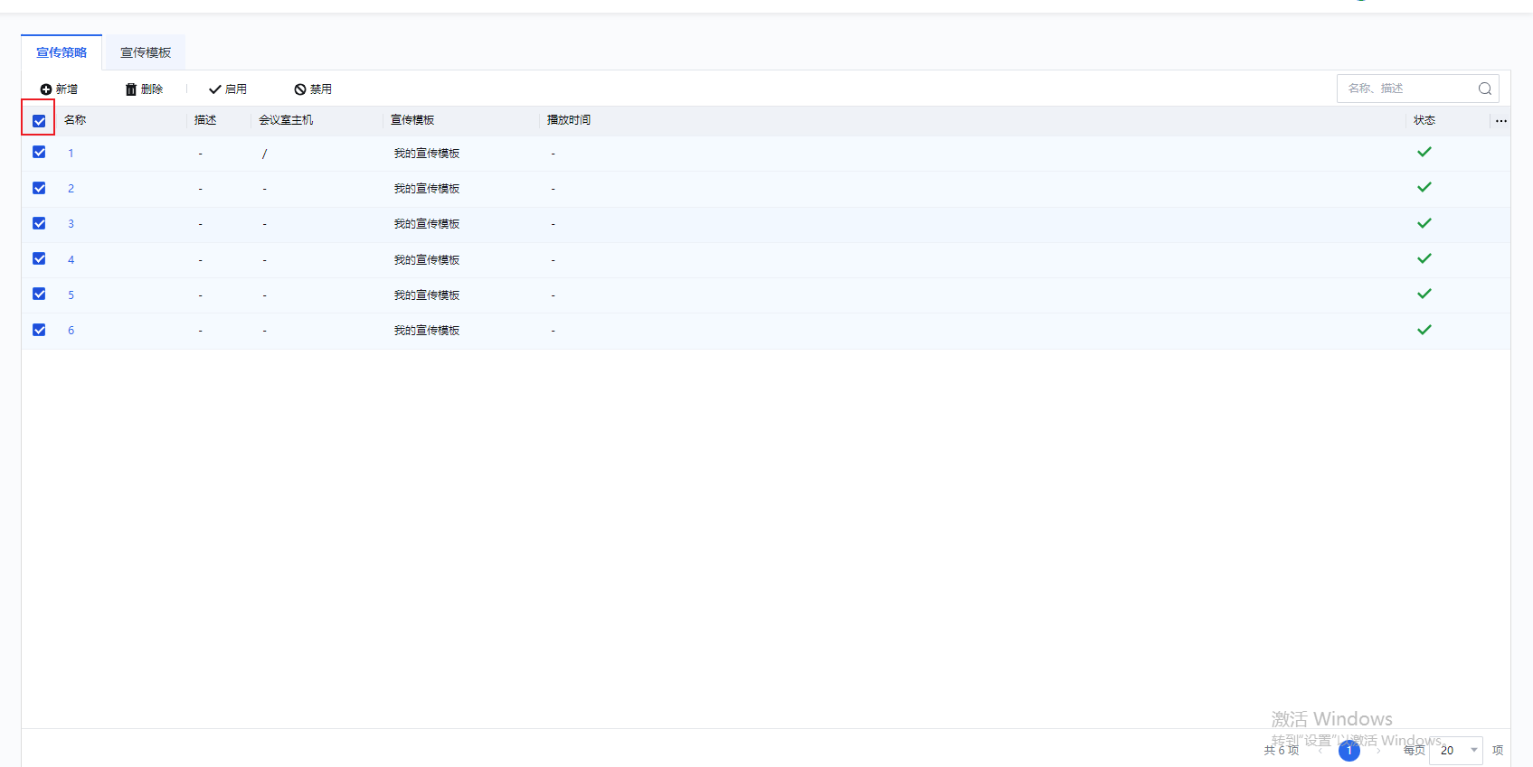1533x767 pixels.
Task: Focus the 名称、描述 search field
Action: 1406,89
